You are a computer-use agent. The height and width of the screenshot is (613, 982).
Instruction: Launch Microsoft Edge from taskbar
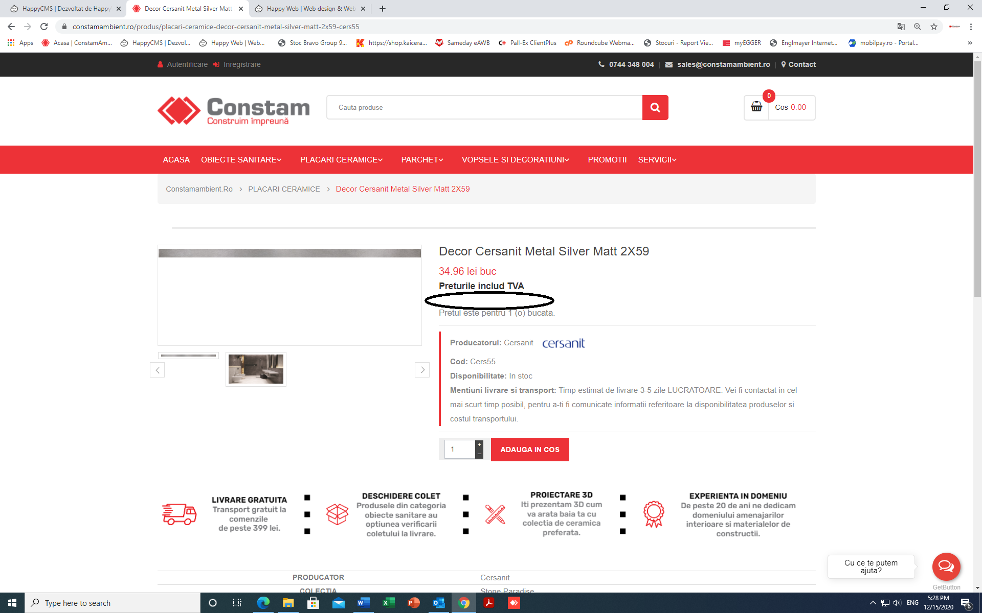pyautogui.click(x=263, y=603)
